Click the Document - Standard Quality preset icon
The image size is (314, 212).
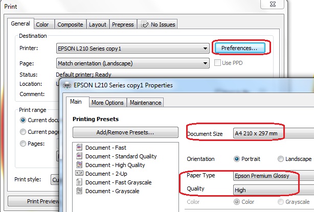point(79,156)
